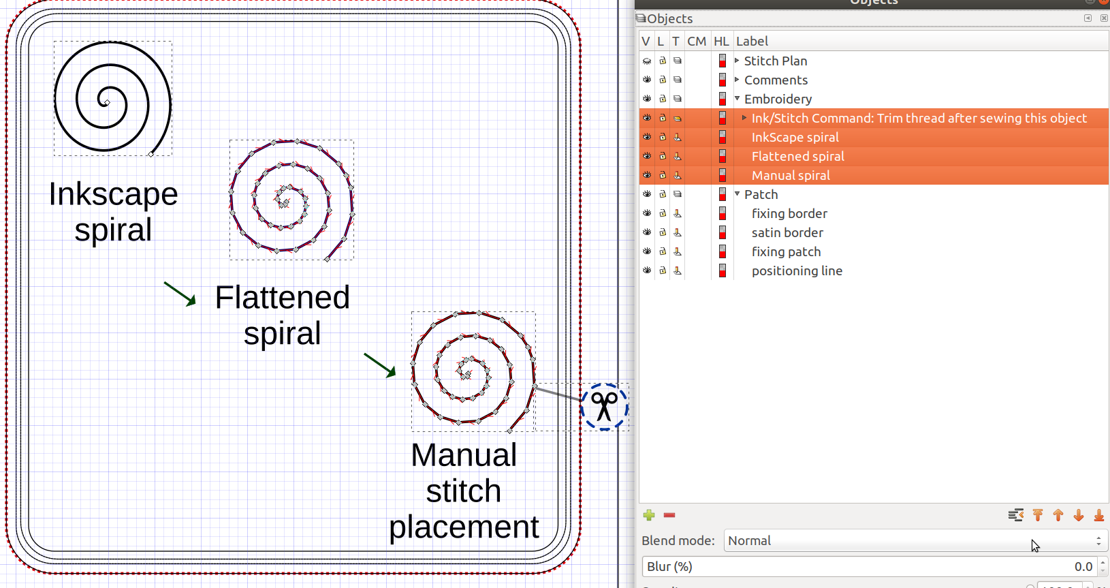This screenshot has height=588, width=1110.
Task: Lower selection one step with the down arrow
Action: 1079,515
